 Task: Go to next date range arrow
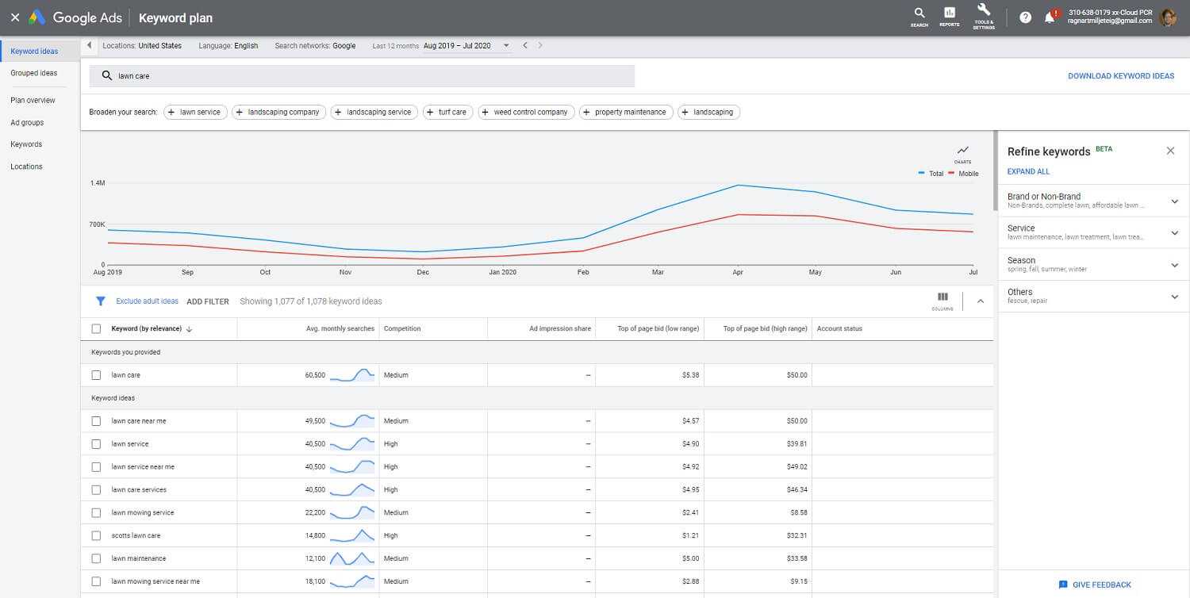pyautogui.click(x=540, y=45)
